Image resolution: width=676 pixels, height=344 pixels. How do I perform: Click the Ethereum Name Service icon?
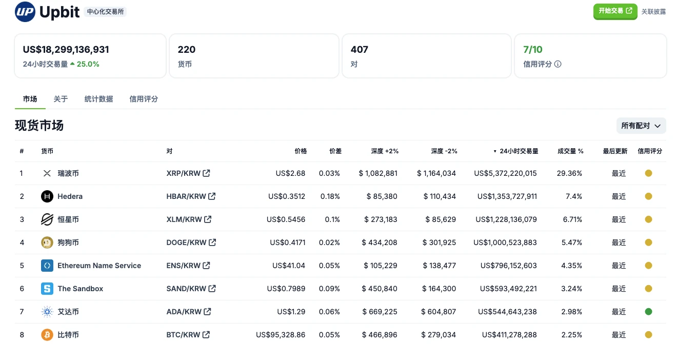click(x=47, y=266)
